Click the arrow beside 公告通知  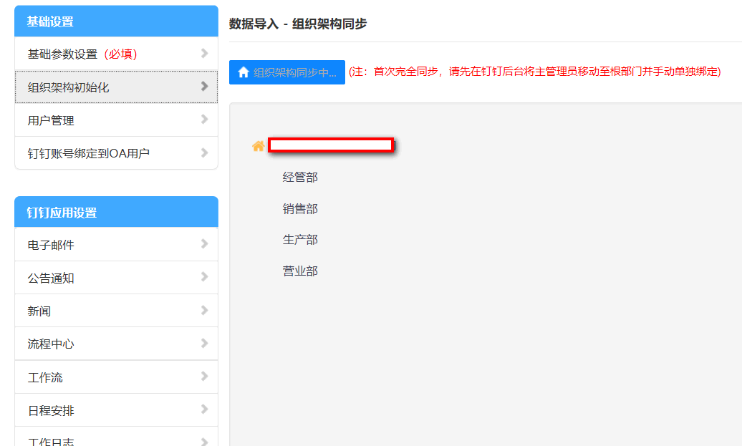point(204,277)
